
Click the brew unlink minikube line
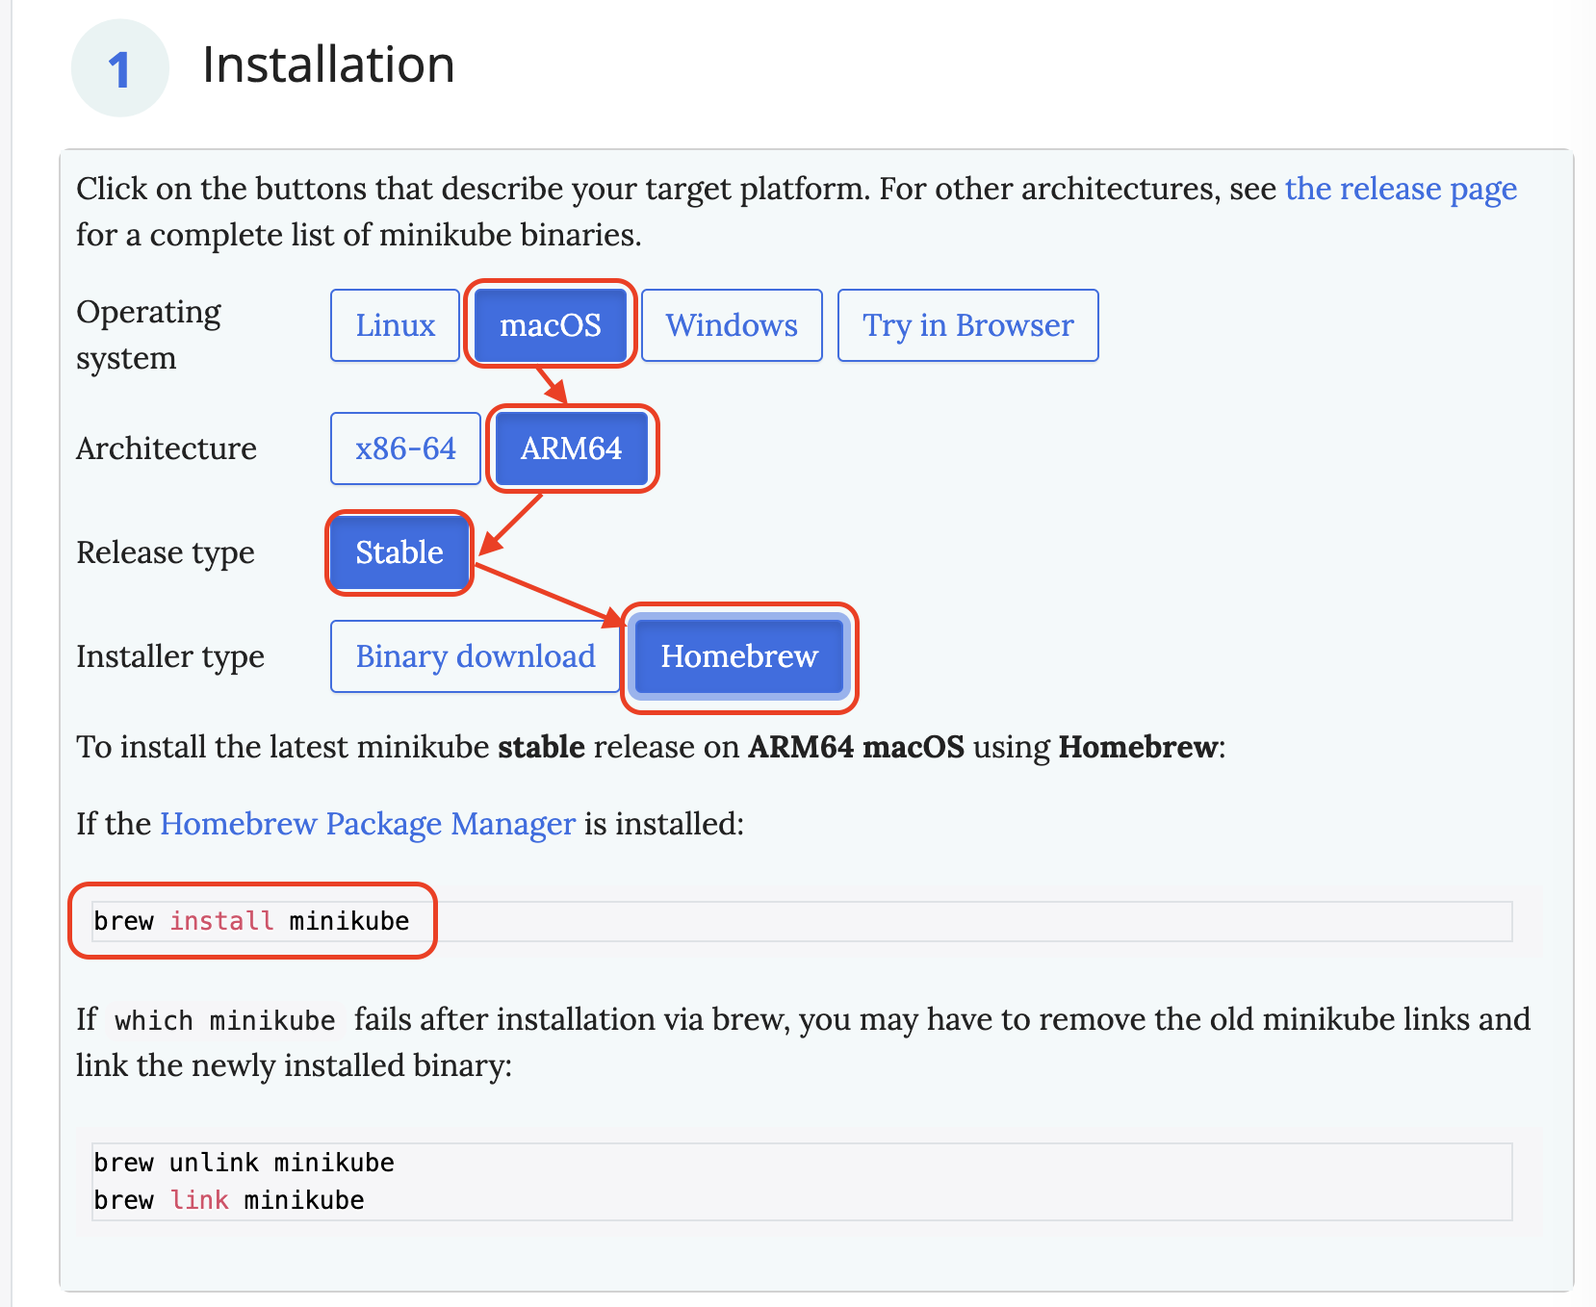(x=244, y=1163)
